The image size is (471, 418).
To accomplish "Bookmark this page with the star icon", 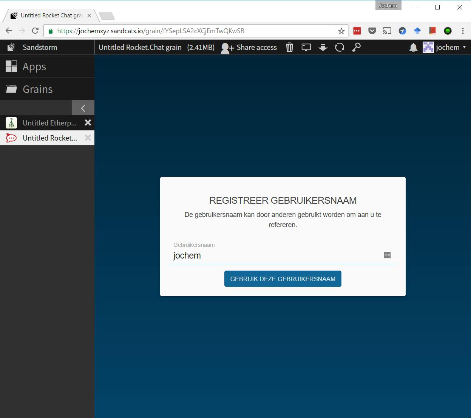I will (341, 31).
